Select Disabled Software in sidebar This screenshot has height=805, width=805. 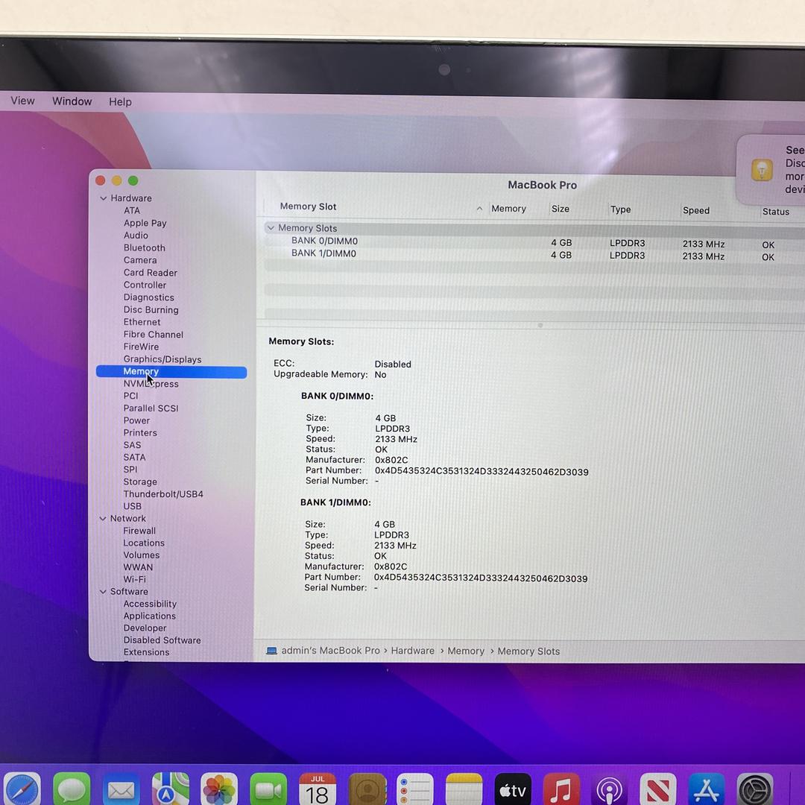click(x=162, y=640)
